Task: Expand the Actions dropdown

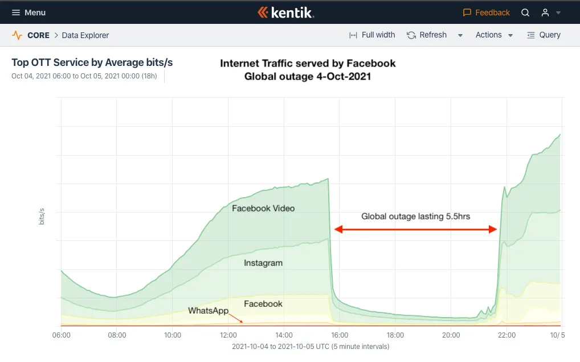Action: [x=494, y=35]
